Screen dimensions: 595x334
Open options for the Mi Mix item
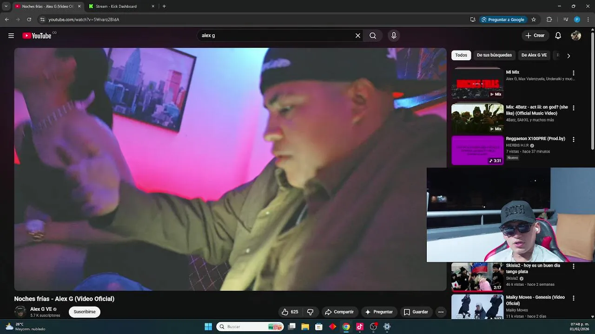(574, 73)
